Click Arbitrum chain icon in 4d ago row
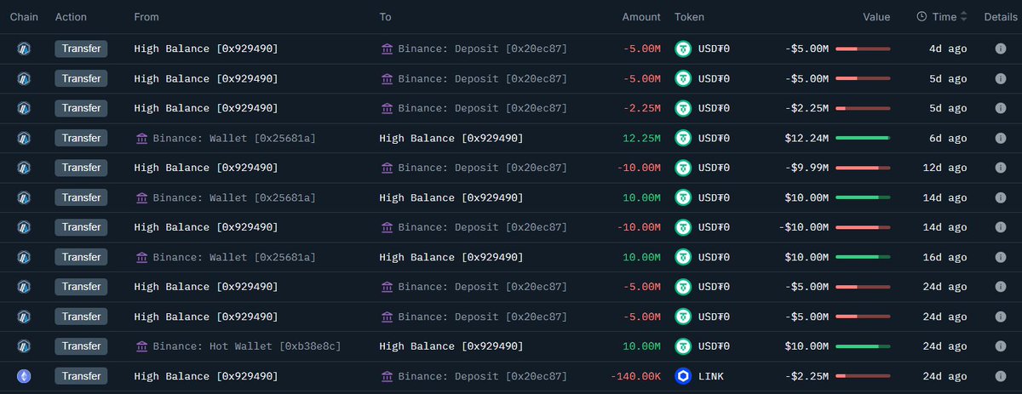Viewport: 1022px width, 394px height. coord(24,49)
